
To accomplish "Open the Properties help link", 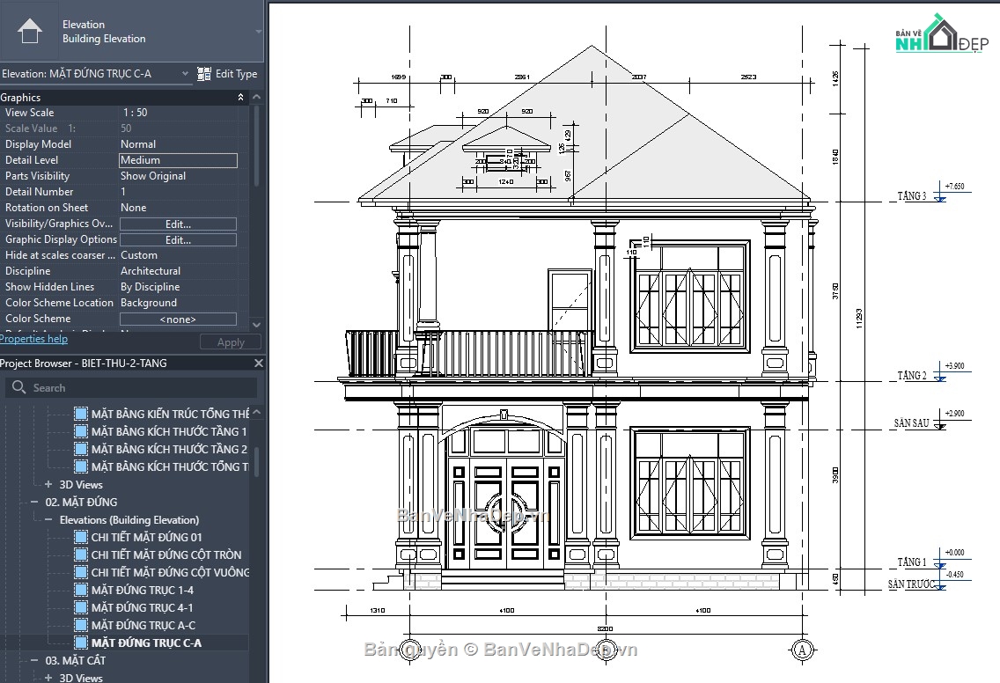I will pyautogui.click(x=33, y=339).
